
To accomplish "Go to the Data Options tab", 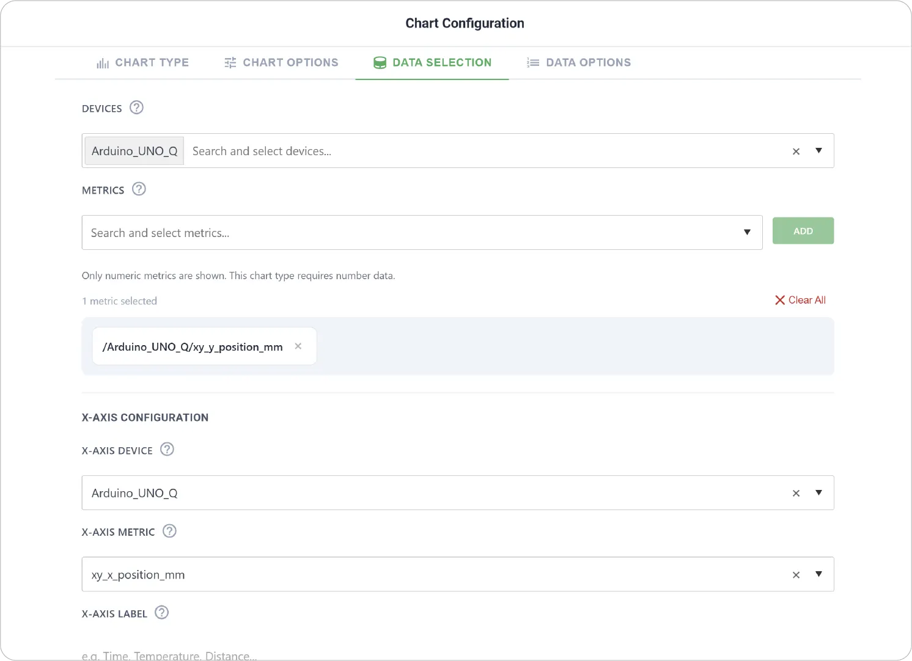I will tap(578, 62).
